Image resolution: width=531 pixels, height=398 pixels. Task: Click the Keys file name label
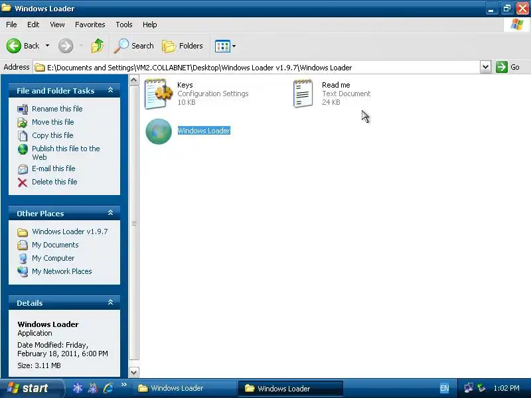click(x=185, y=85)
